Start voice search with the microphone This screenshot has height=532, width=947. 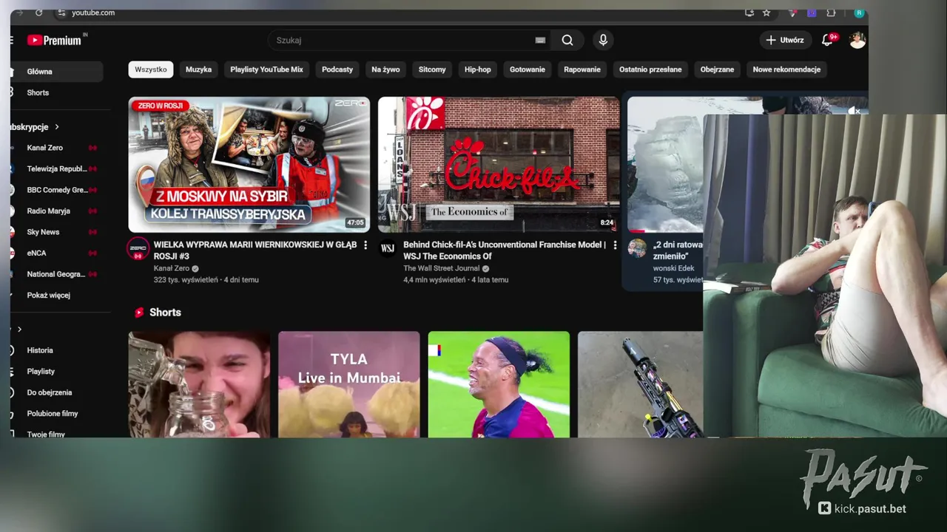(x=603, y=41)
